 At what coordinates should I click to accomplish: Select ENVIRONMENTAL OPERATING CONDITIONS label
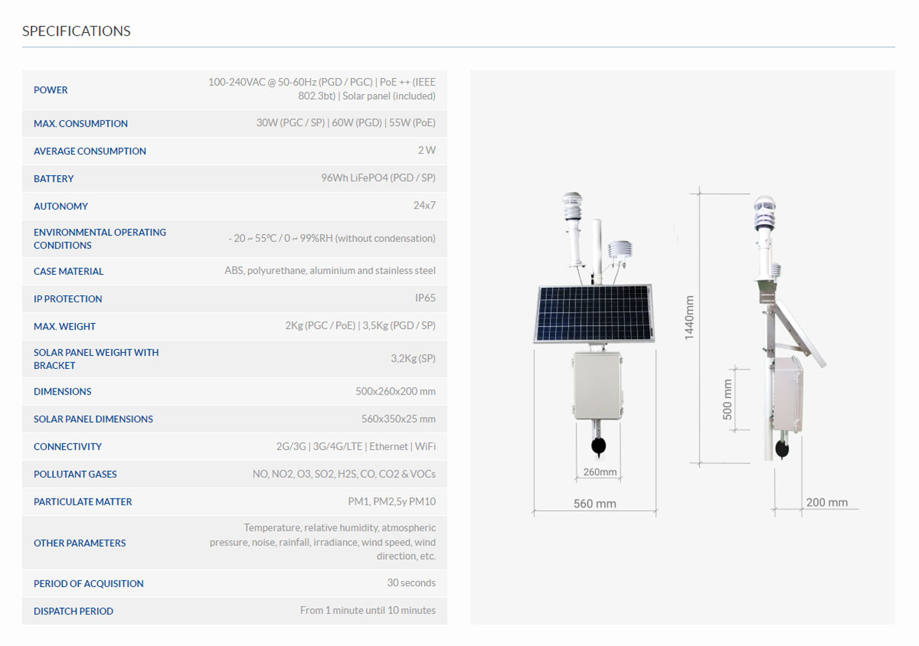[100, 238]
